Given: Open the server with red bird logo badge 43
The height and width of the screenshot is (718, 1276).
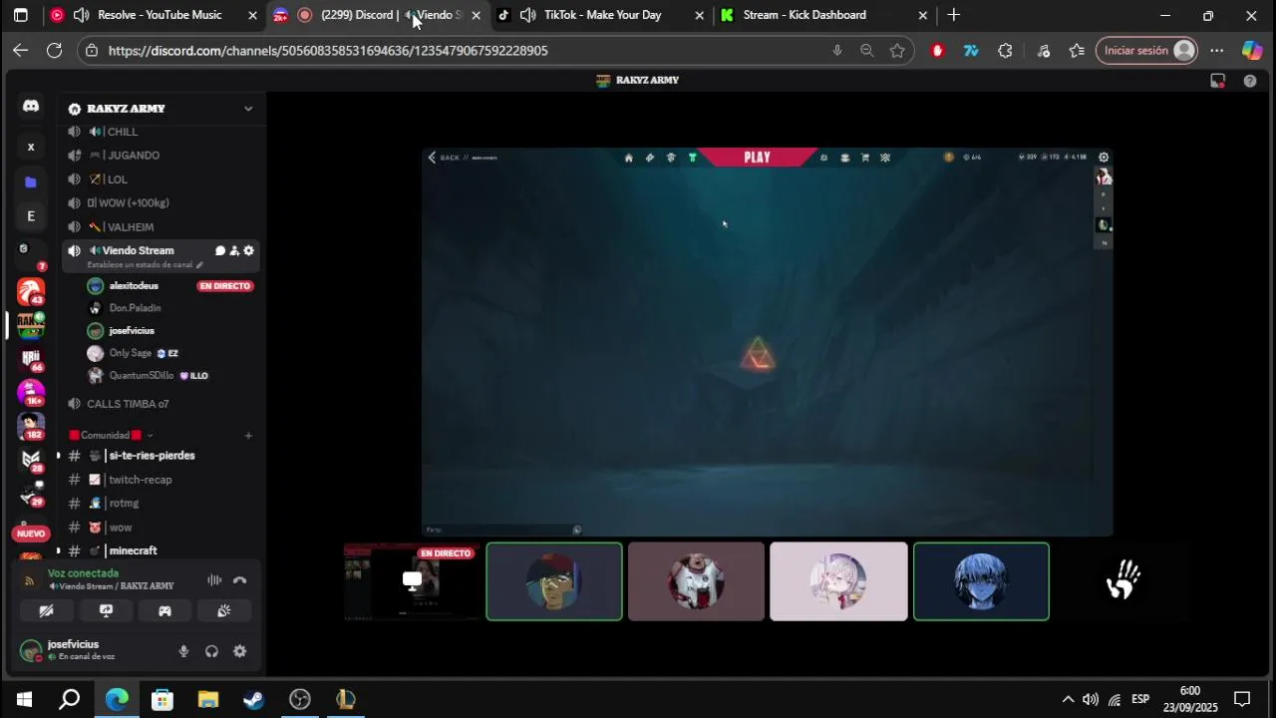Looking at the screenshot, I should [31, 291].
